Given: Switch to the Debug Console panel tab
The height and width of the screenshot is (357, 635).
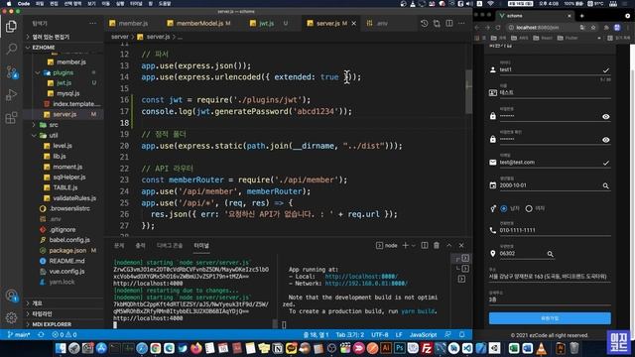Looking at the screenshot, I should coord(170,246).
